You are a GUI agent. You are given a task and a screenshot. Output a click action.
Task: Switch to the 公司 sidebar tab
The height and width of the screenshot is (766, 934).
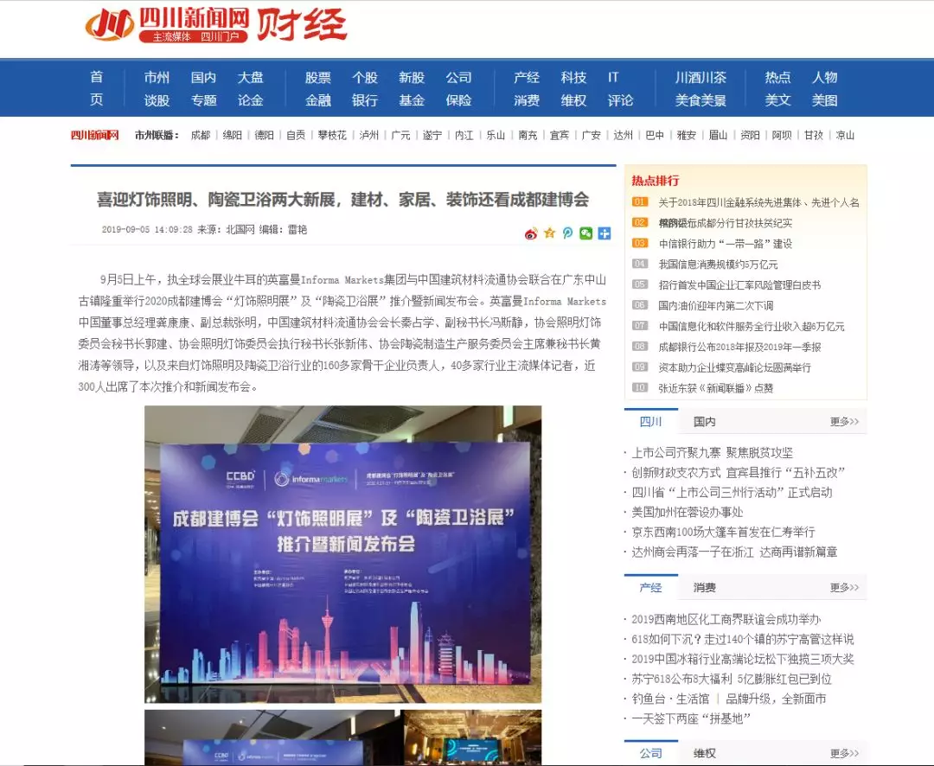pyautogui.click(x=651, y=753)
